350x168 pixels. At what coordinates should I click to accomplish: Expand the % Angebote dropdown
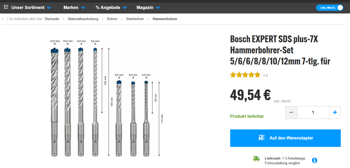tap(111, 7)
